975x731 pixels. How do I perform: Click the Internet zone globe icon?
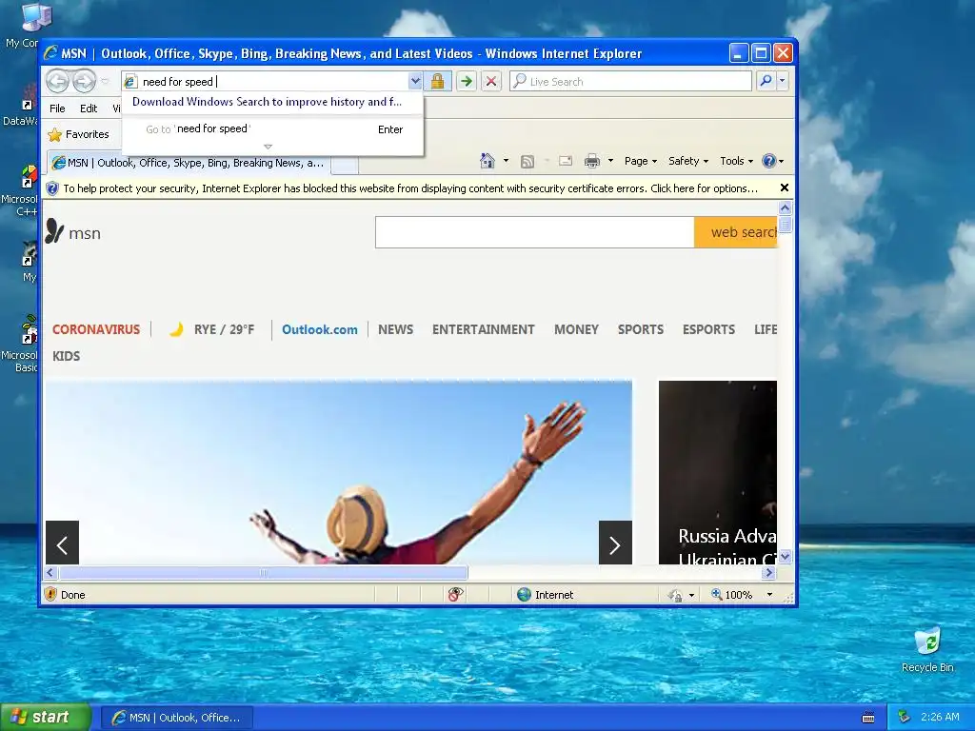pyautogui.click(x=525, y=594)
